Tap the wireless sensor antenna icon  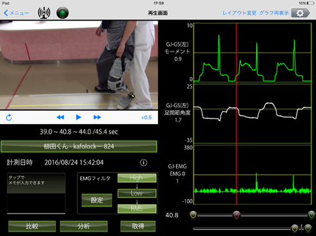coord(44,13)
